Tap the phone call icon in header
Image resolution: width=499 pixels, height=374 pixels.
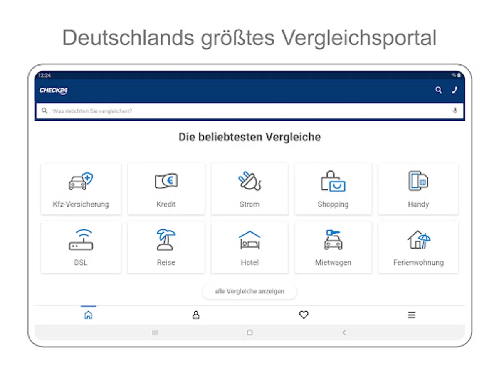pyautogui.click(x=455, y=90)
